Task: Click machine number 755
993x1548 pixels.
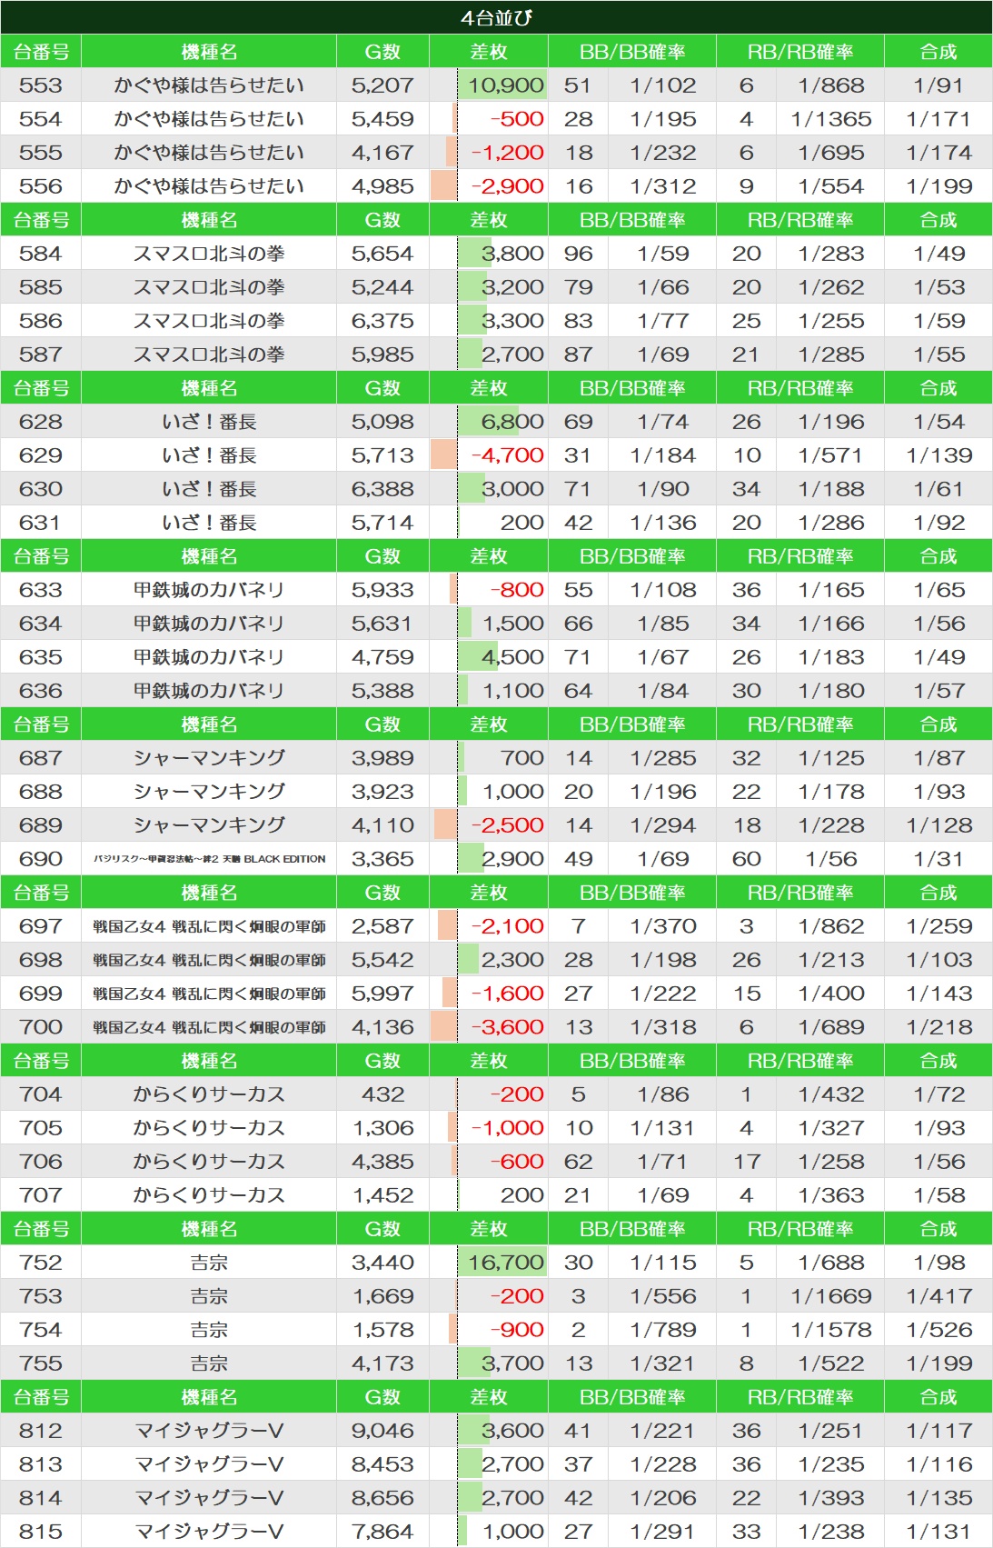Action: coord(41,1363)
